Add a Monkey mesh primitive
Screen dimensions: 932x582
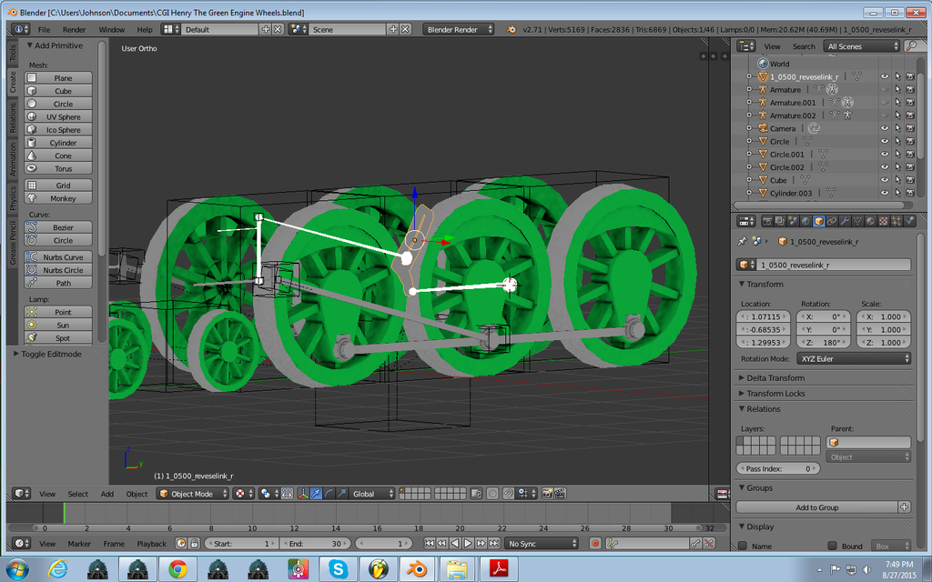tap(58, 198)
